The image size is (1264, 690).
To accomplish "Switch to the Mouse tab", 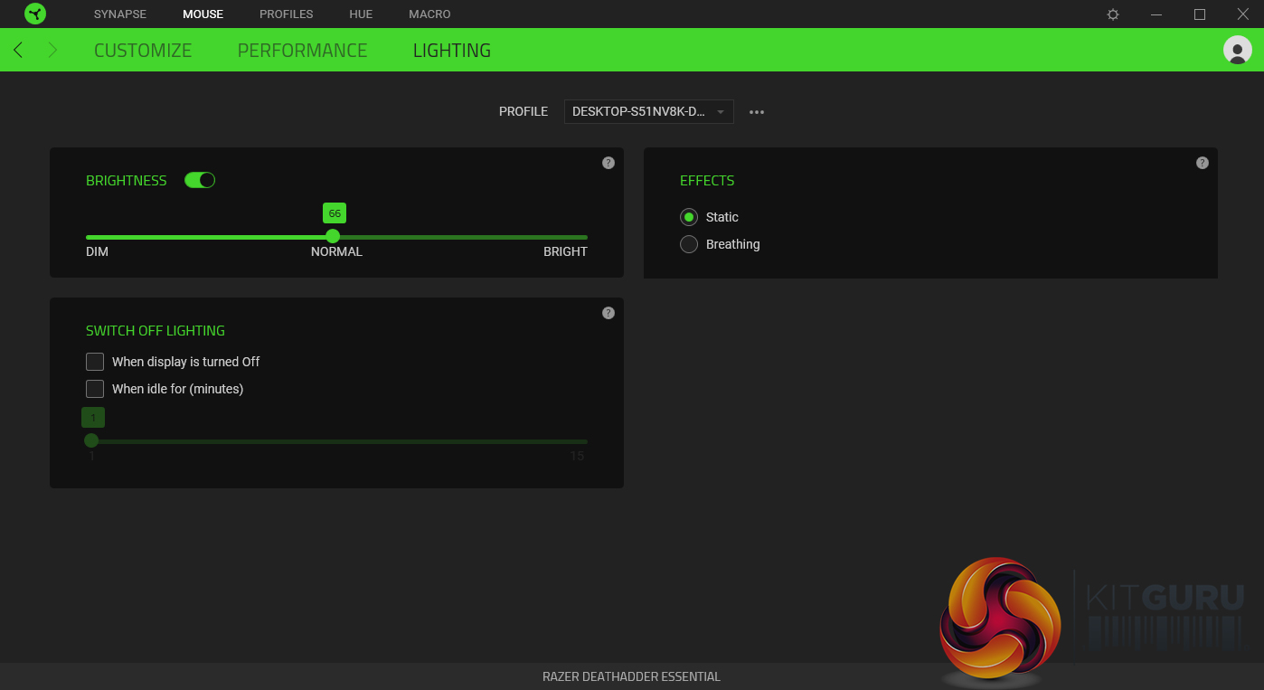I will pos(203,14).
